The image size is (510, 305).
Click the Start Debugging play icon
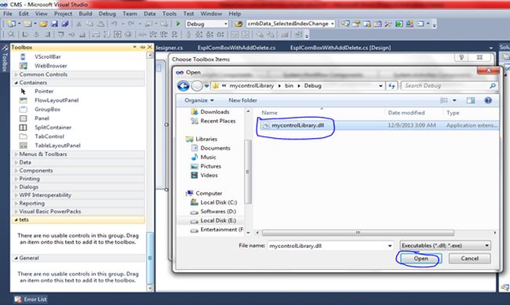pyautogui.click(x=178, y=24)
